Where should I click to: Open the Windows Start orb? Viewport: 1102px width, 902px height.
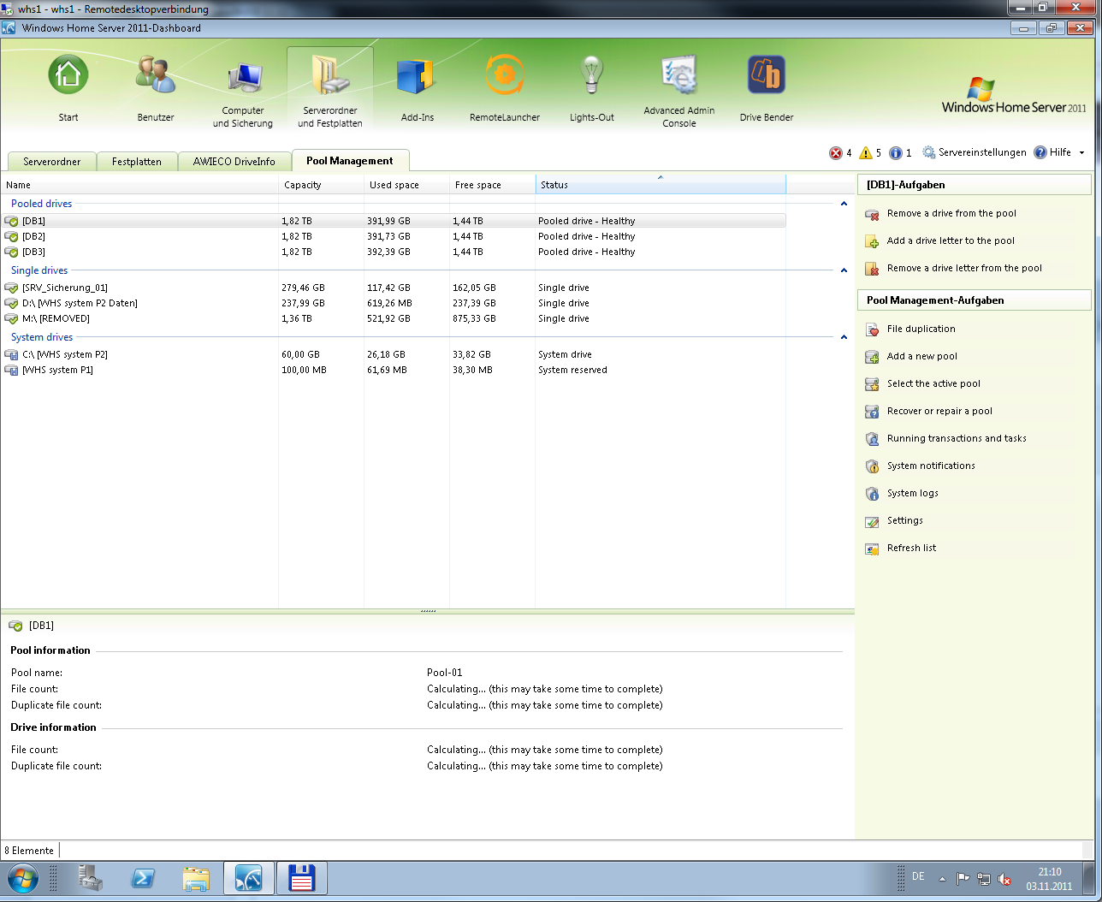pos(23,879)
